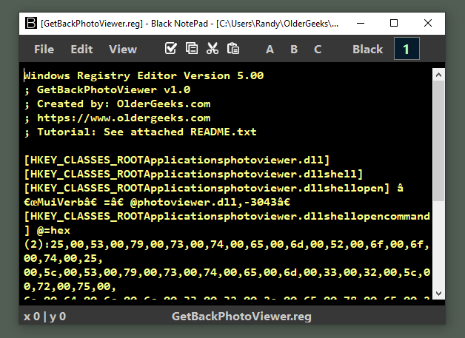Open the File menu
The height and width of the screenshot is (338, 465).
pyautogui.click(x=44, y=49)
